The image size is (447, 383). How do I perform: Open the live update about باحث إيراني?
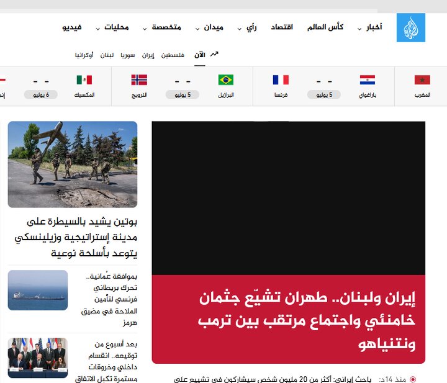(x=273, y=379)
